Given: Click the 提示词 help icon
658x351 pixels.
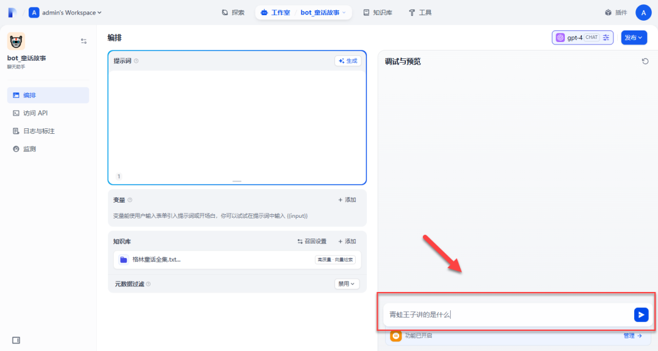Looking at the screenshot, I should [x=136, y=61].
